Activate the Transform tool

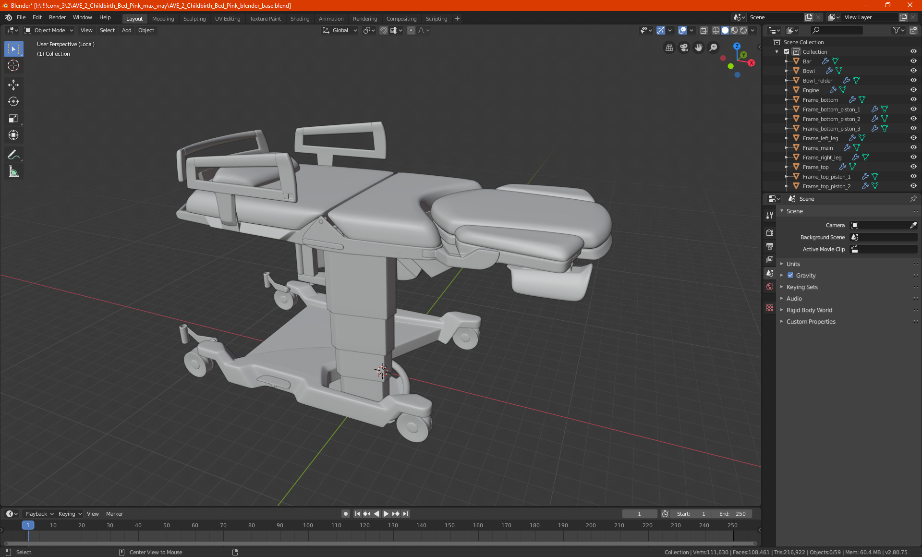(13, 135)
